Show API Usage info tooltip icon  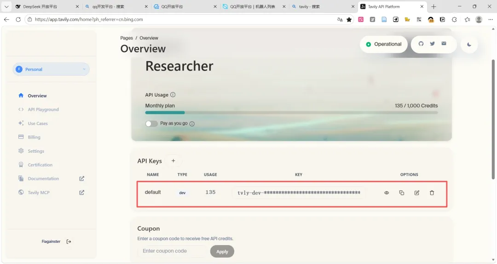coord(173,95)
